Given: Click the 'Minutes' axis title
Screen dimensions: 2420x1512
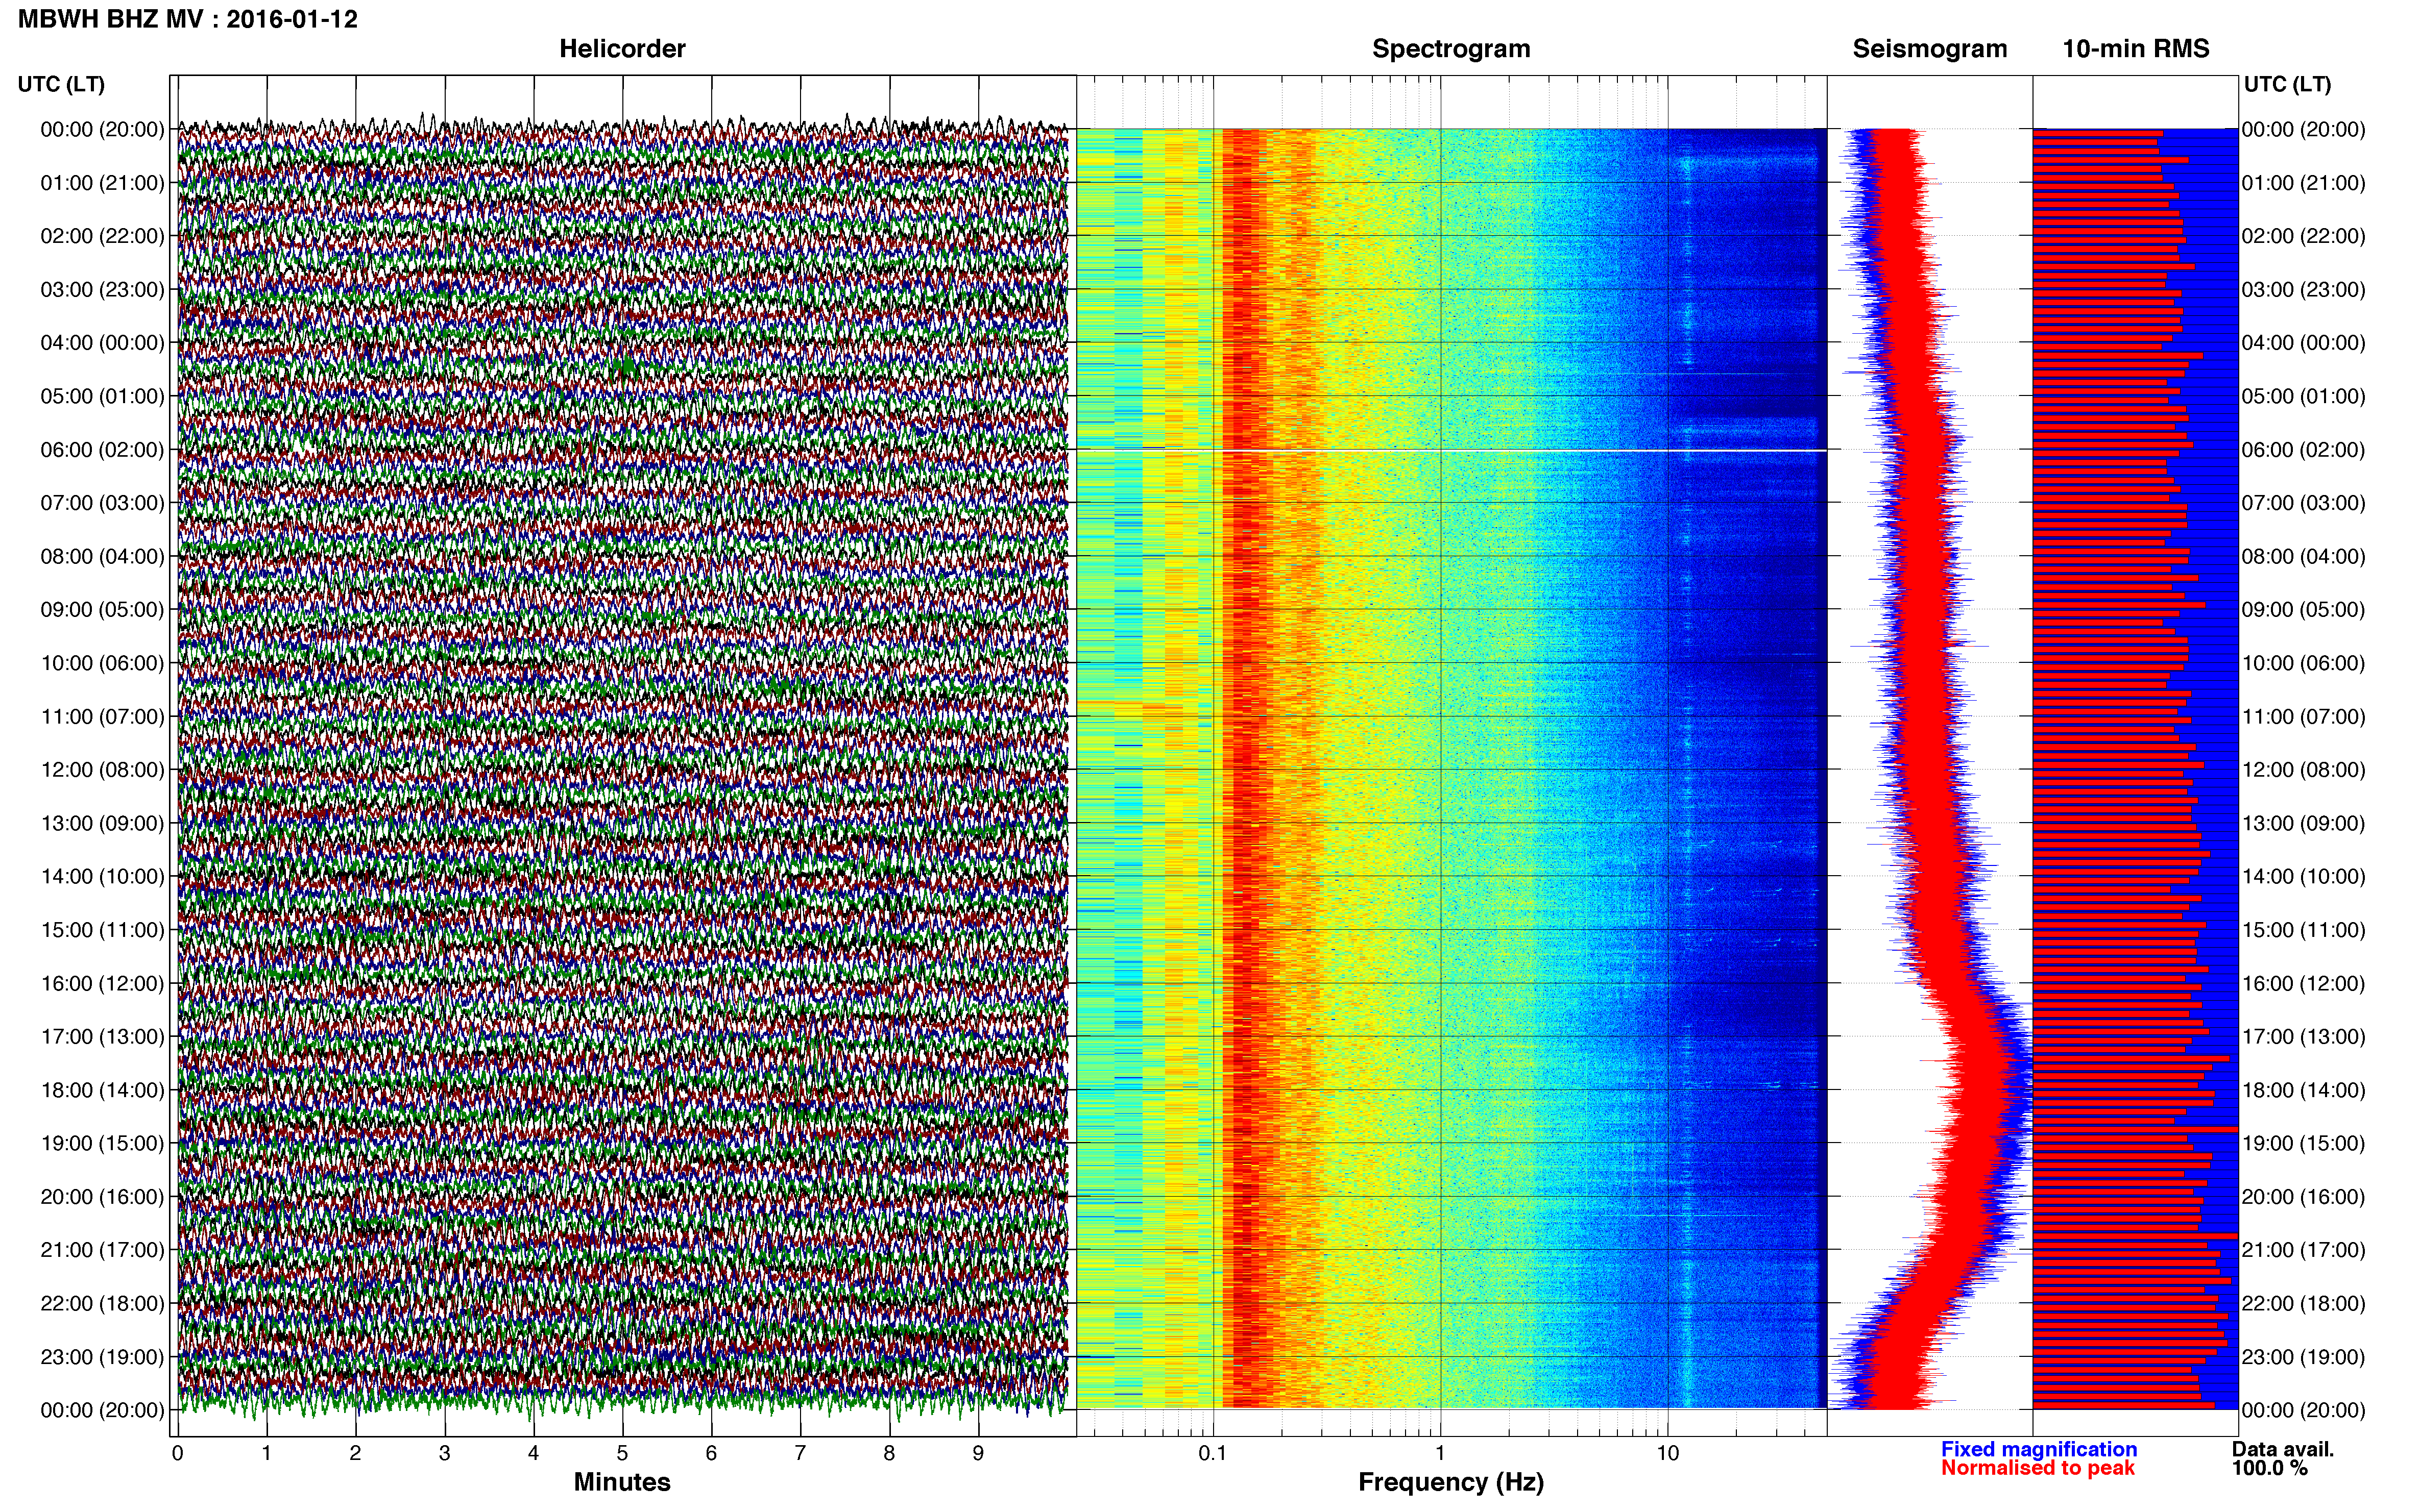Looking at the screenshot, I should [622, 1482].
